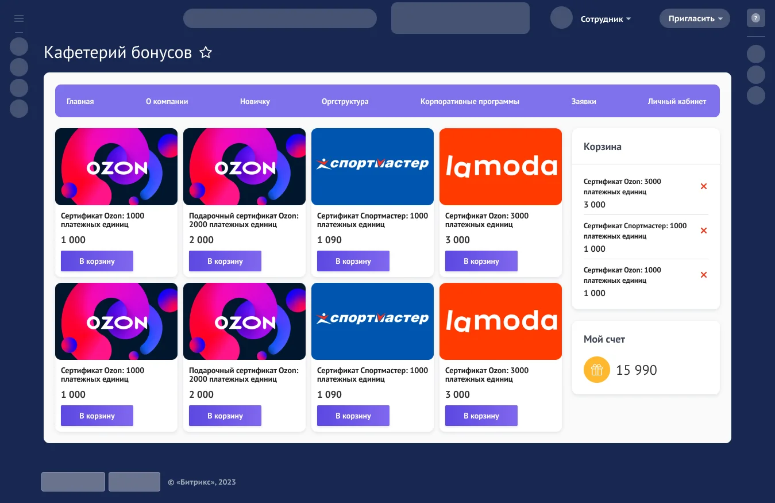Click cart item text Сертификат Спортмастер: 1000
775x503 pixels.
(635, 231)
